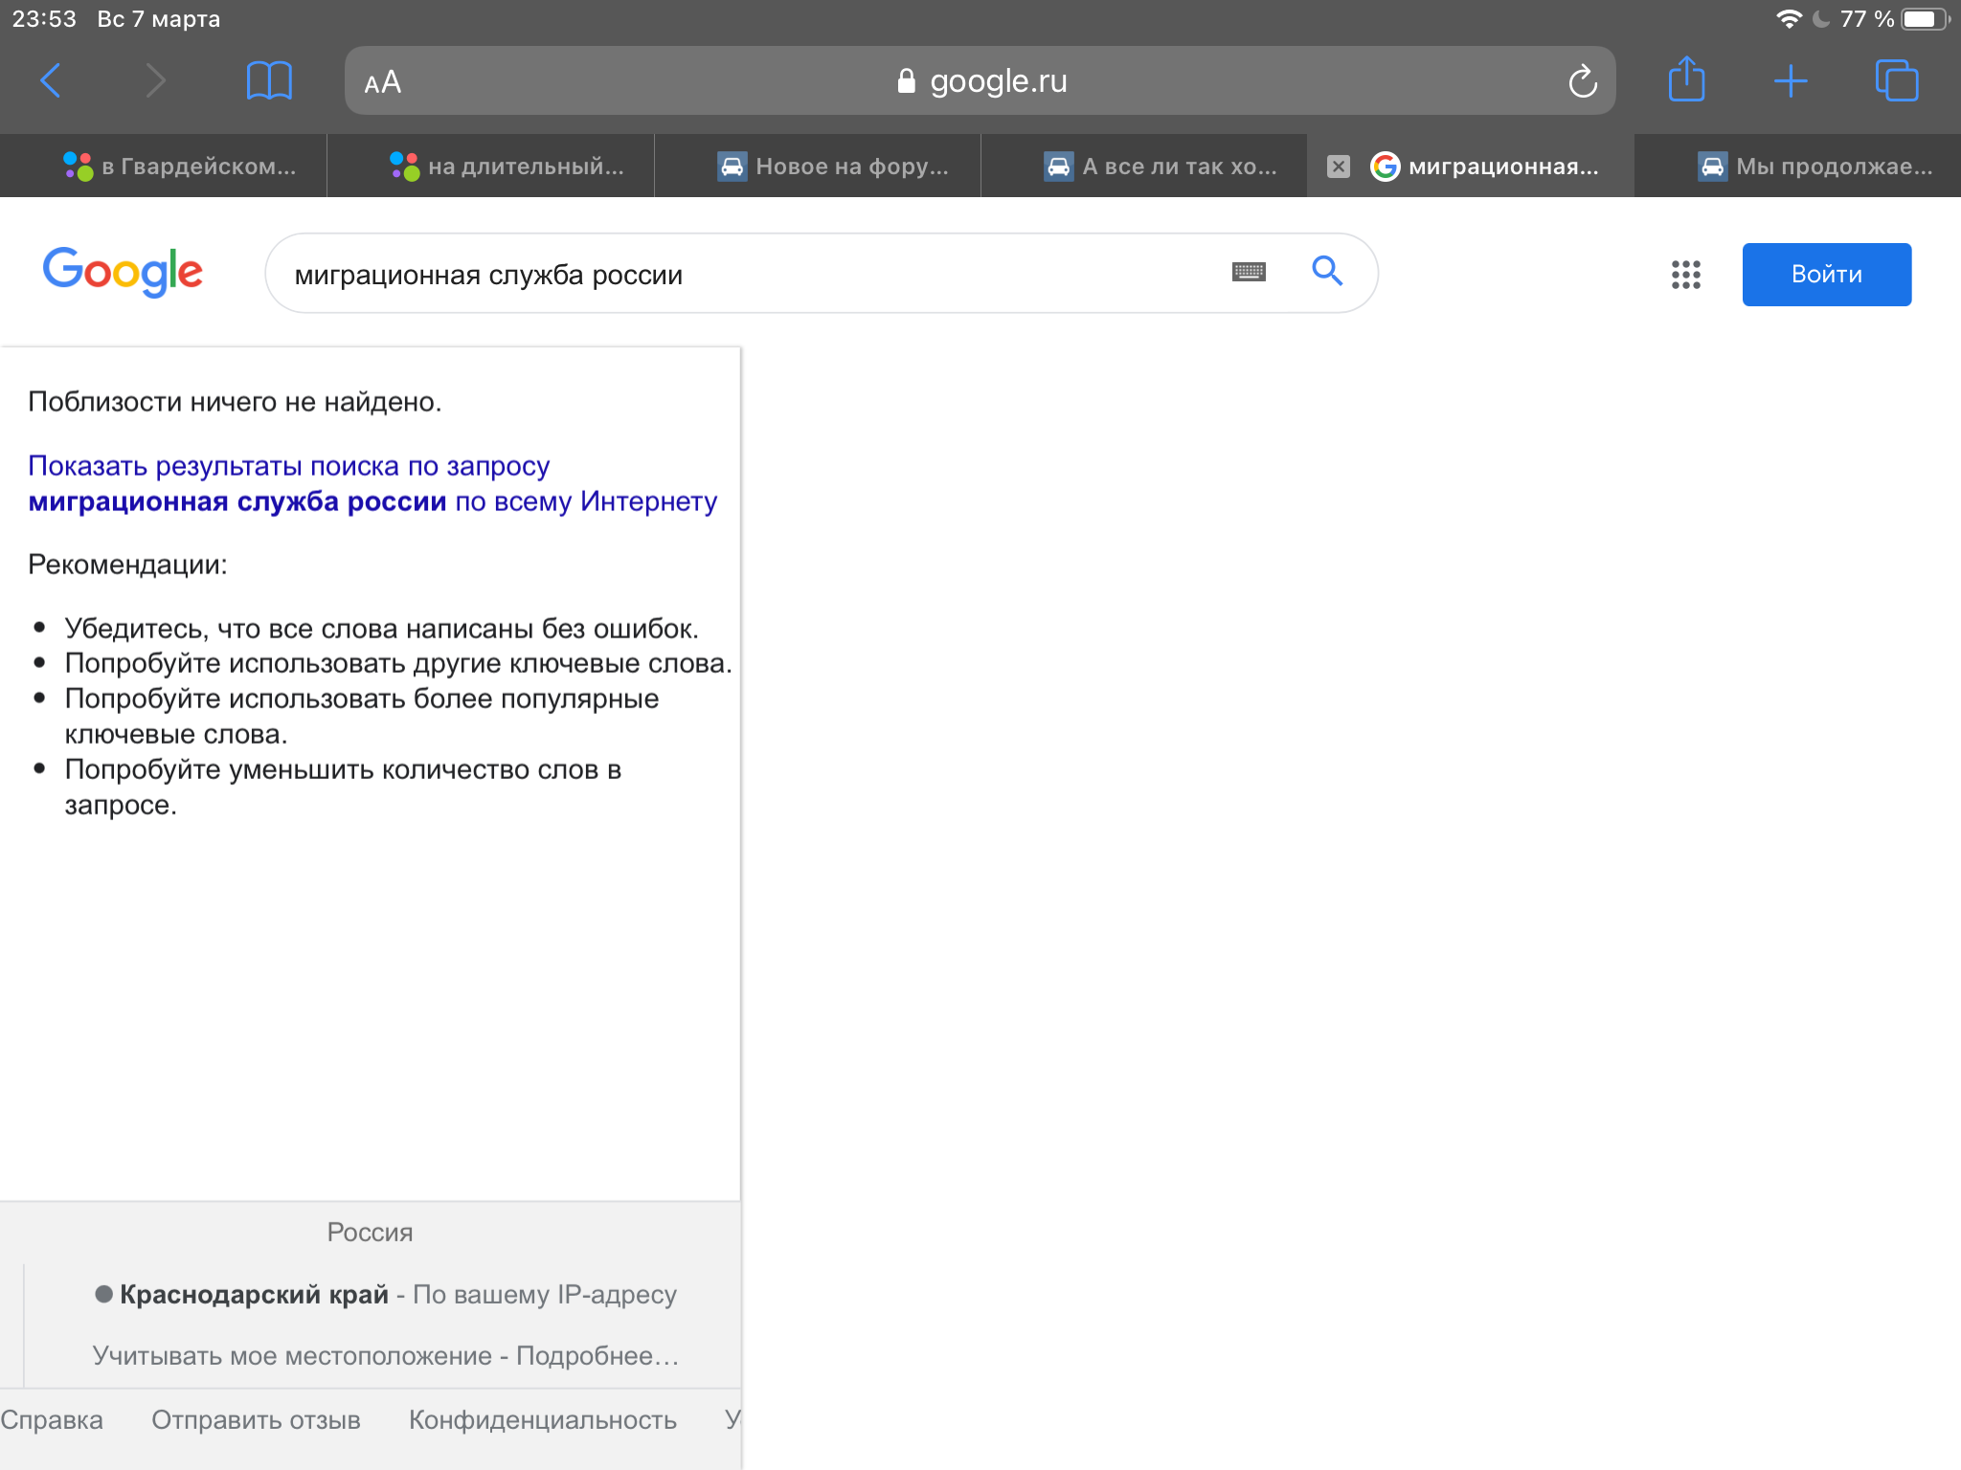Click the Войти button
Screen dimensions: 1961x1470
[x=1826, y=275]
